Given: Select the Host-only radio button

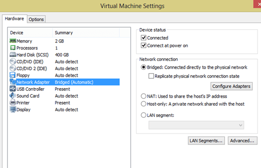Looking at the screenshot, I should (143, 104).
